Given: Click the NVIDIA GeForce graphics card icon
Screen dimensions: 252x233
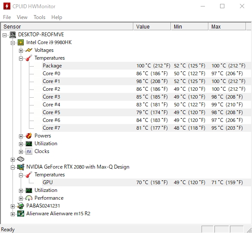Looking at the screenshot, I should tap(21, 167).
